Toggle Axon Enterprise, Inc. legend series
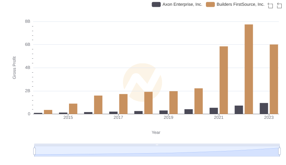 tap(177, 4)
